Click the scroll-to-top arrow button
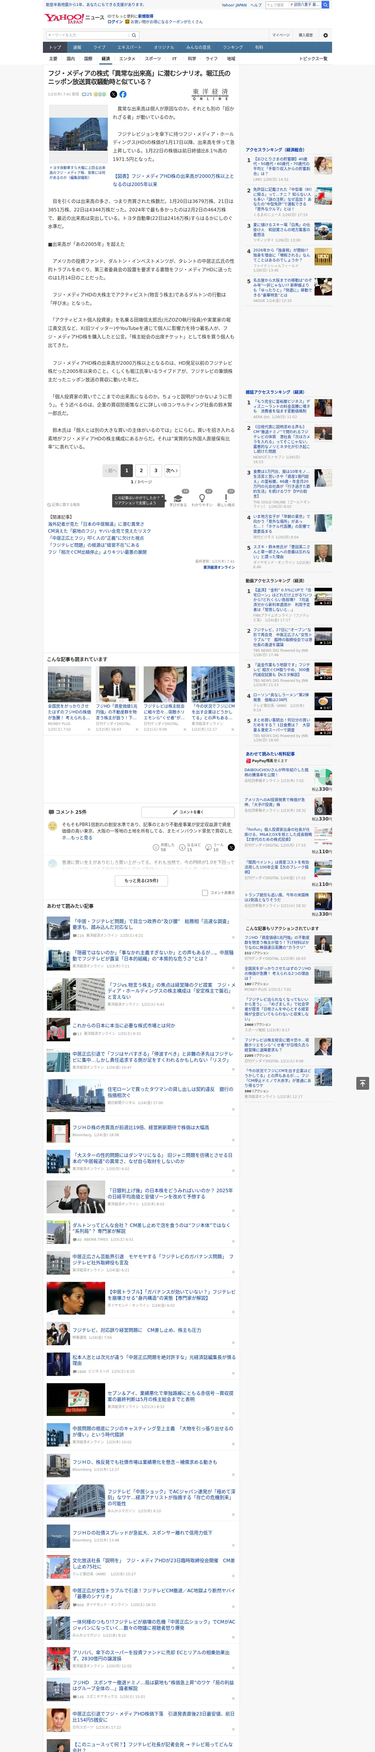Image resolution: width=375 pixels, height=1752 pixels. [363, 1083]
